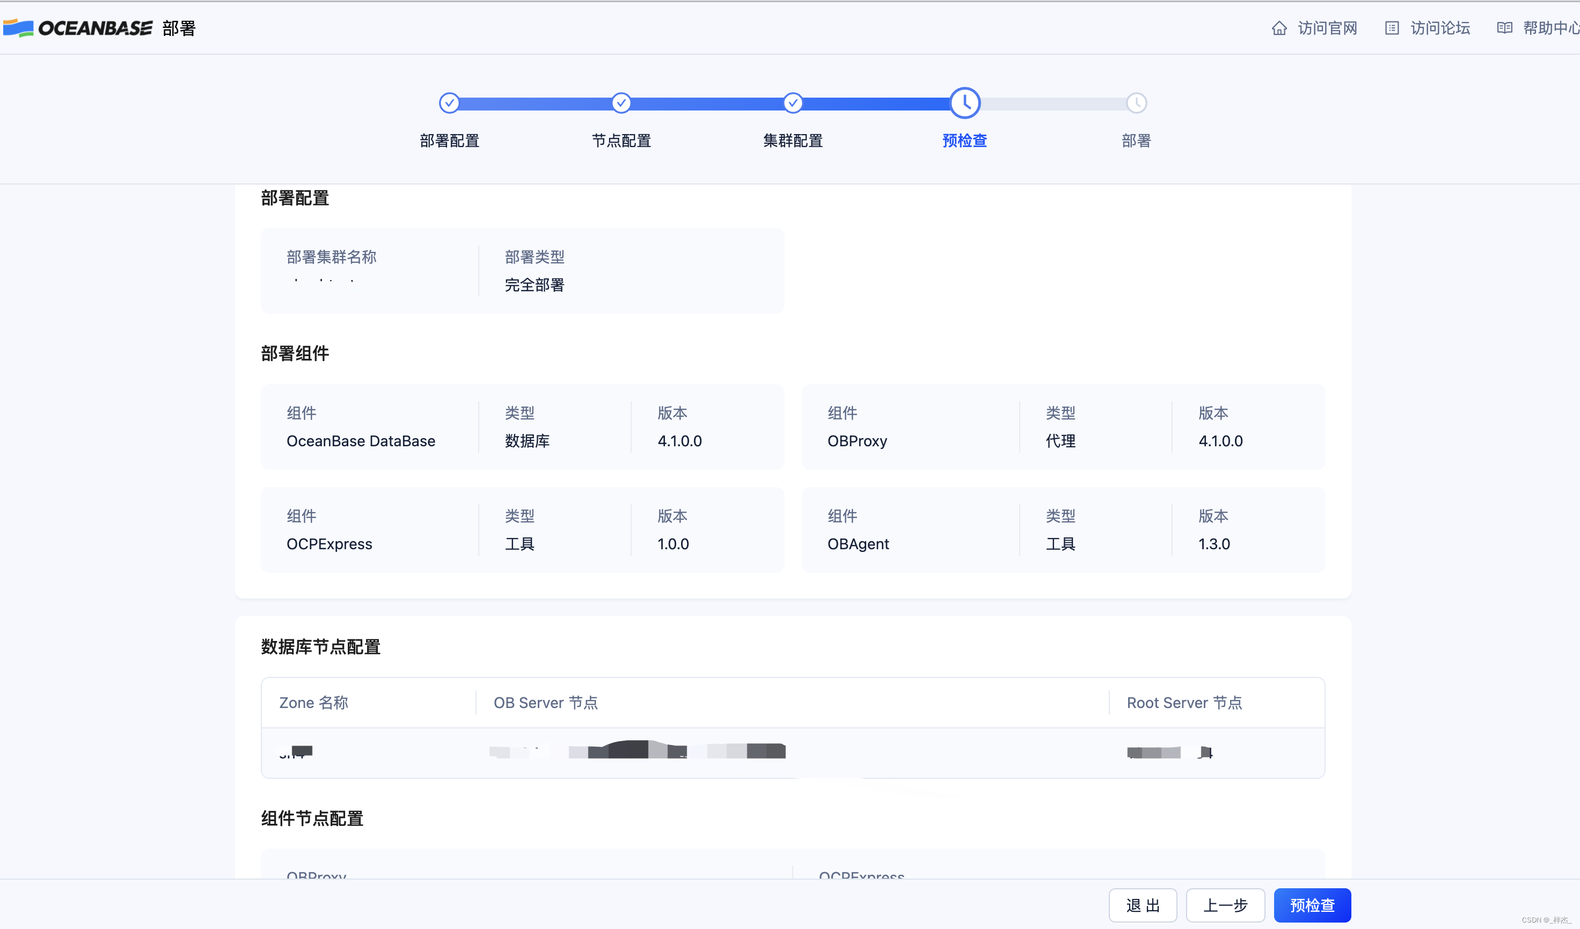Viewport: 1580px width, 929px height.
Task: Click the forum list icon beside 访问论坛
Action: [1392, 28]
